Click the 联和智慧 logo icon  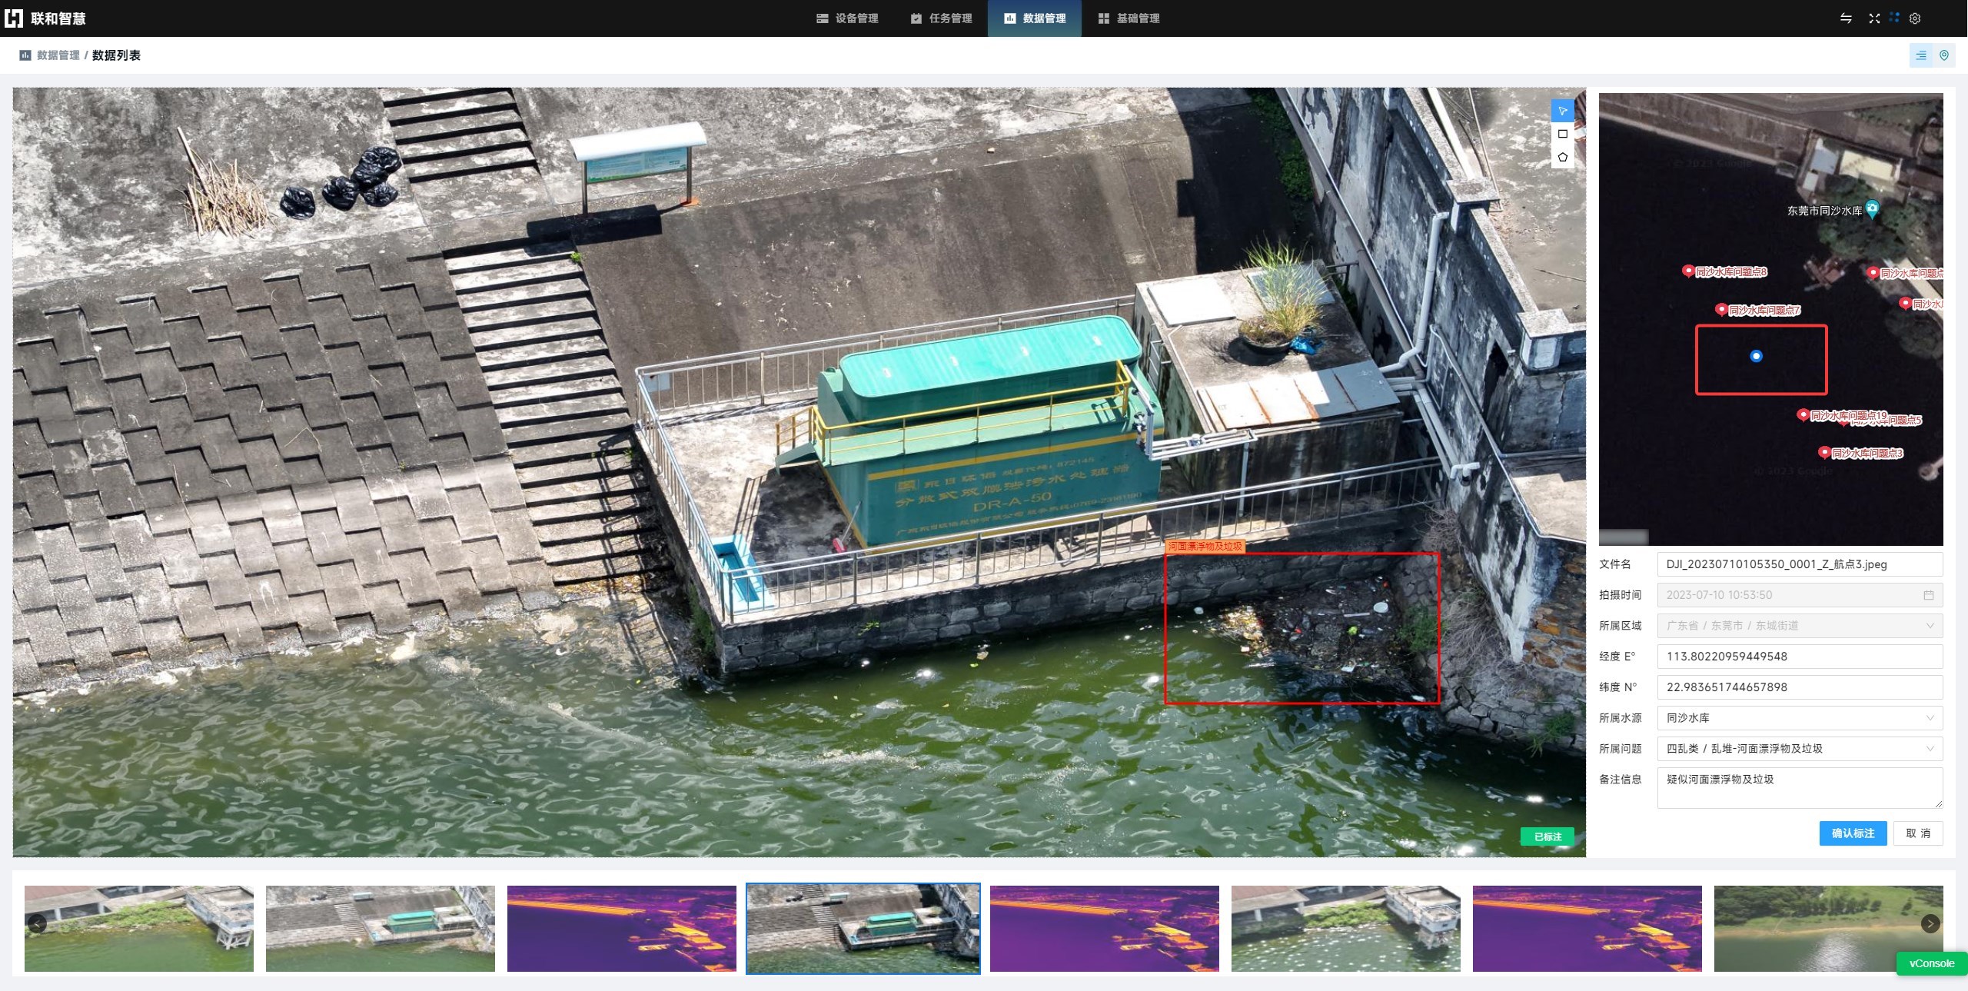click(14, 18)
